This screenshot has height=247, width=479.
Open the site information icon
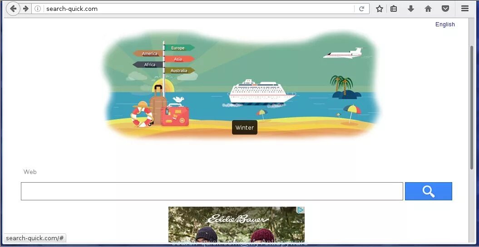coord(38,9)
